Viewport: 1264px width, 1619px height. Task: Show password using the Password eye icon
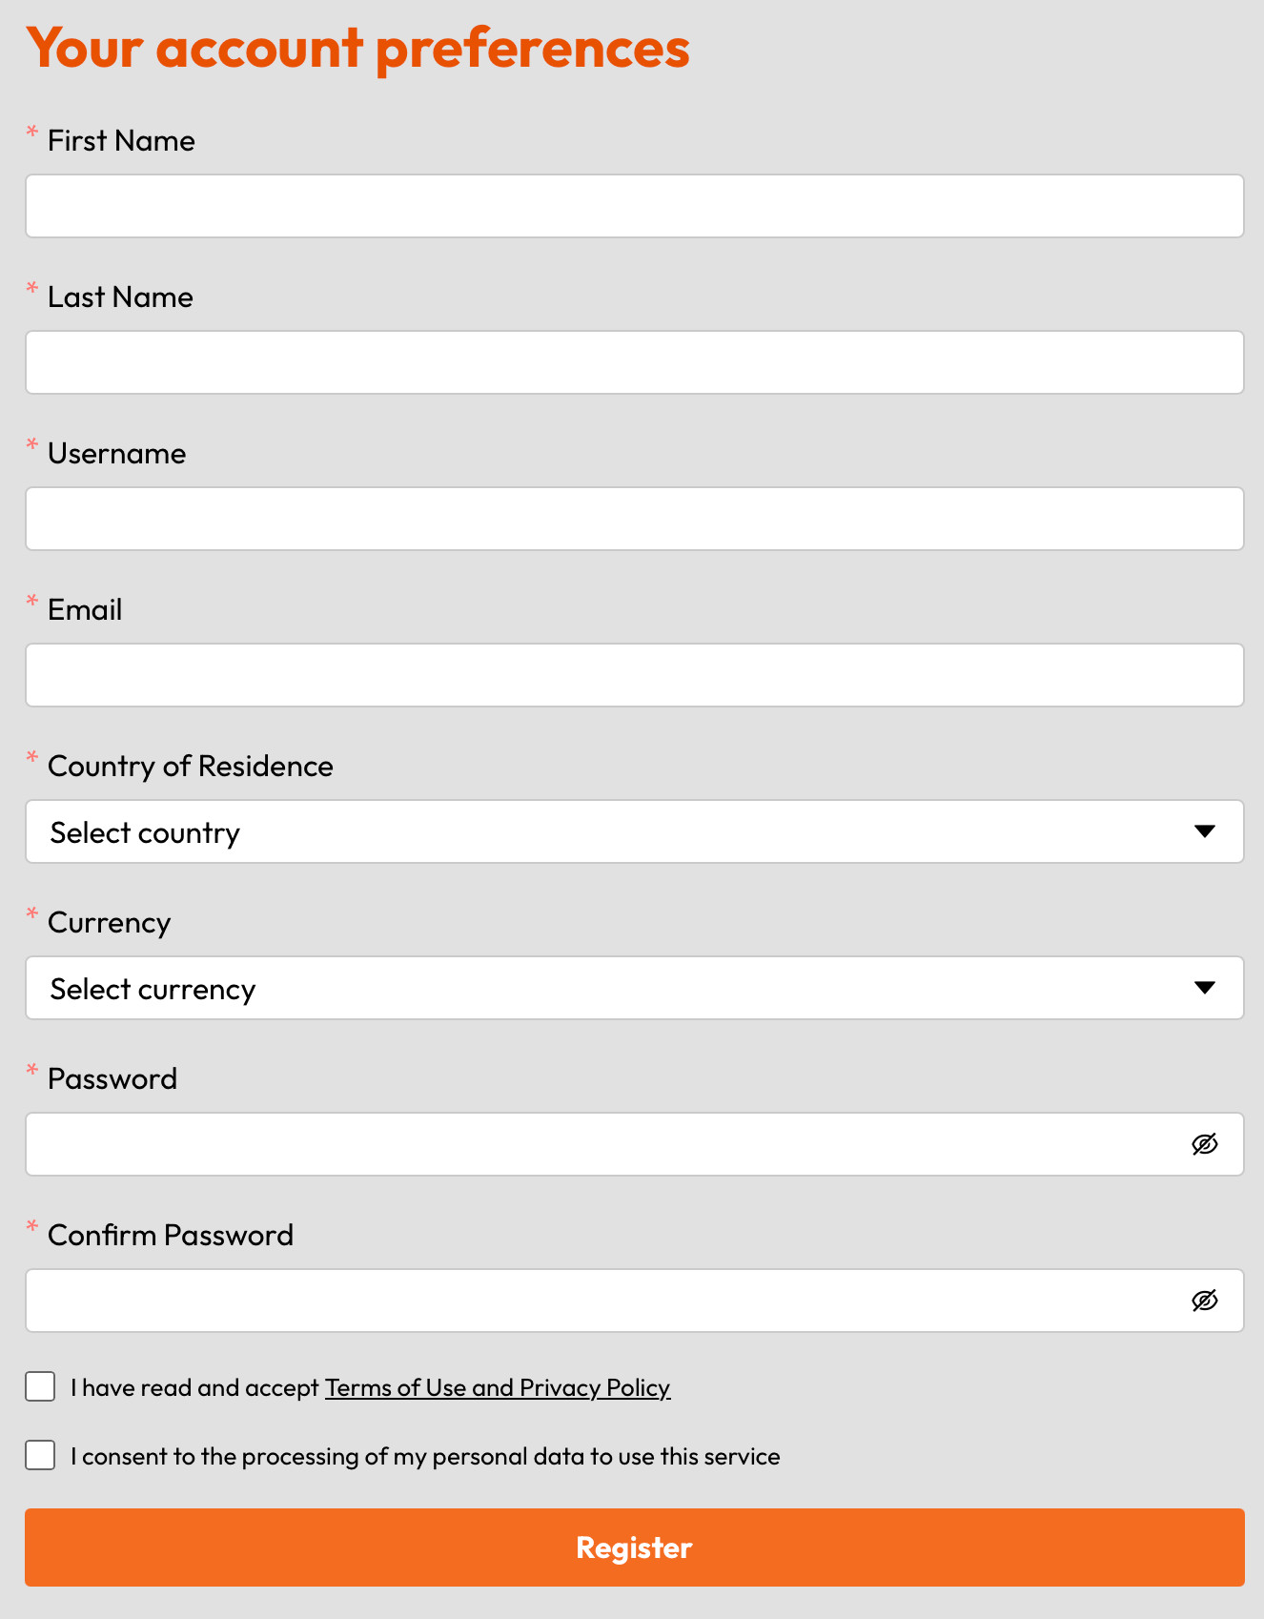pos(1205,1144)
